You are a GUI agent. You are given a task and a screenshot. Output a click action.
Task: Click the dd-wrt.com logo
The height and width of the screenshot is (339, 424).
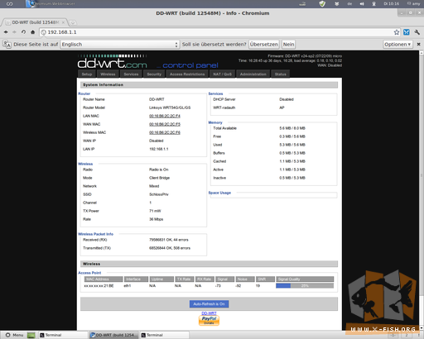point(112,62)
